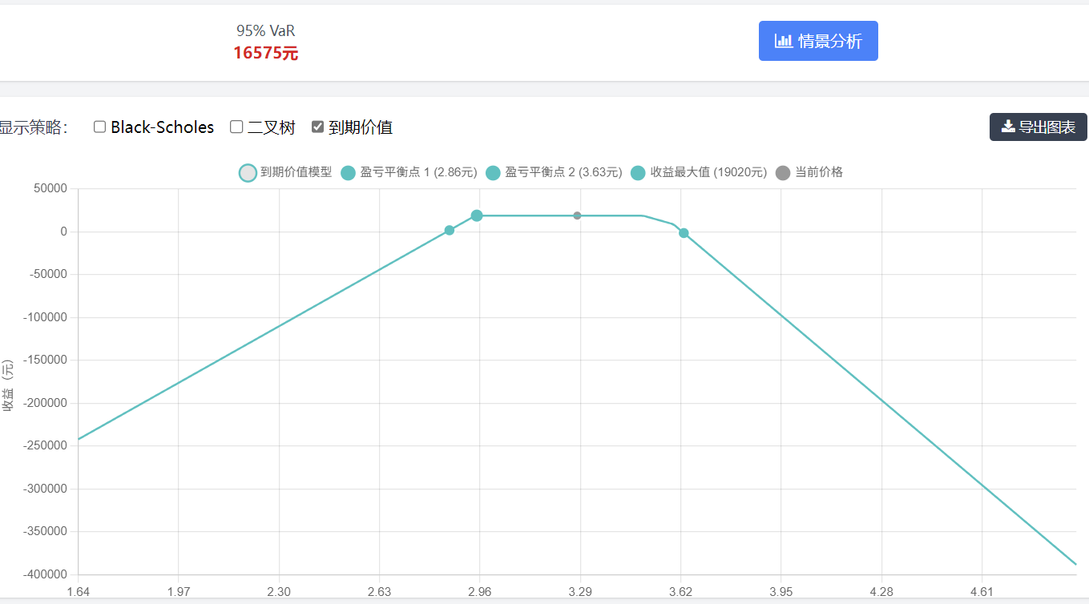This screenshot has height=604, width=1089.
Task: Click the -200000 y-axis tick label
Action: 44,403
